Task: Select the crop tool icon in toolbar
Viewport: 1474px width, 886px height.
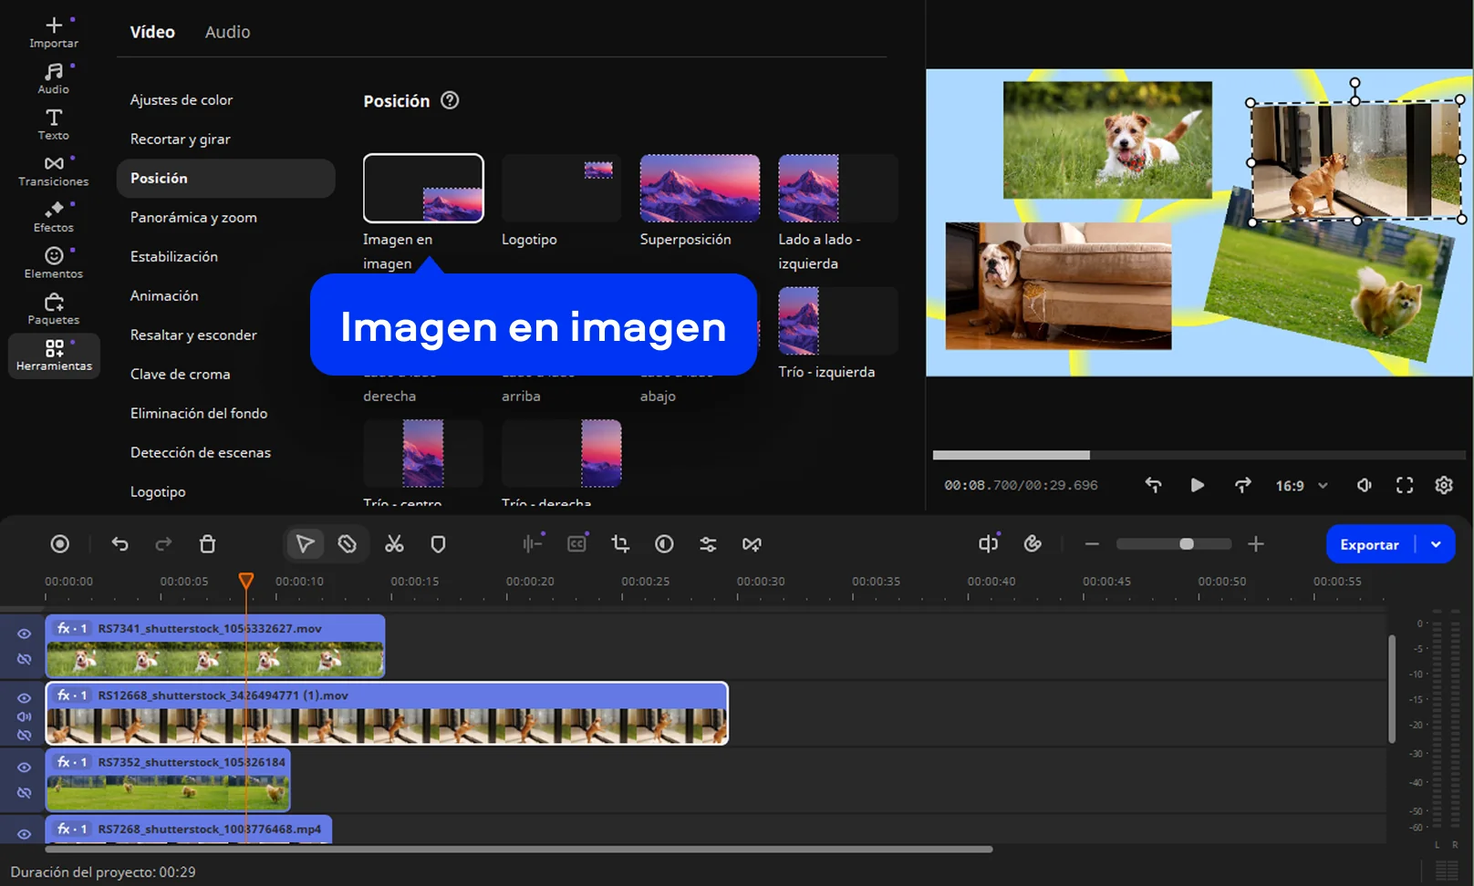Action: point(620,544)
